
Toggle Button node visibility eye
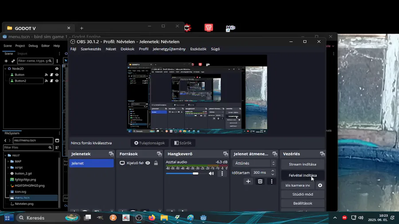pyautogui.click(x=57, y=75)
